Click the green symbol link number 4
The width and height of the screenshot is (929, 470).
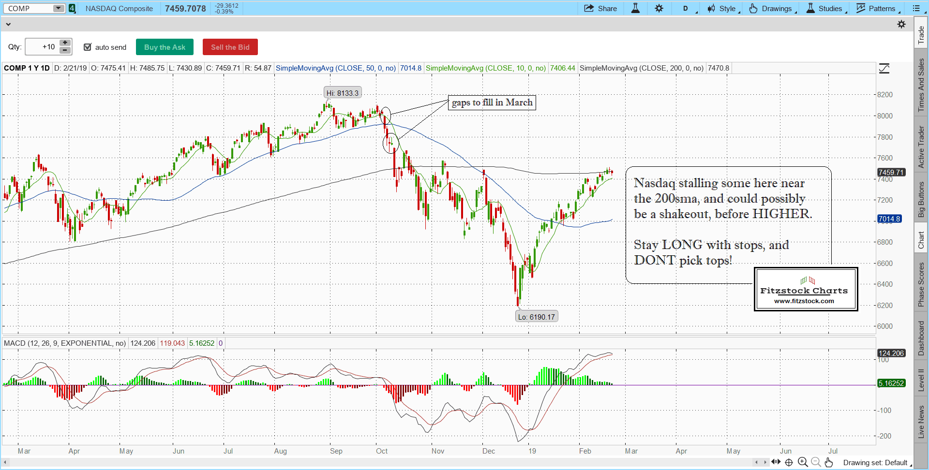point(72,9)
